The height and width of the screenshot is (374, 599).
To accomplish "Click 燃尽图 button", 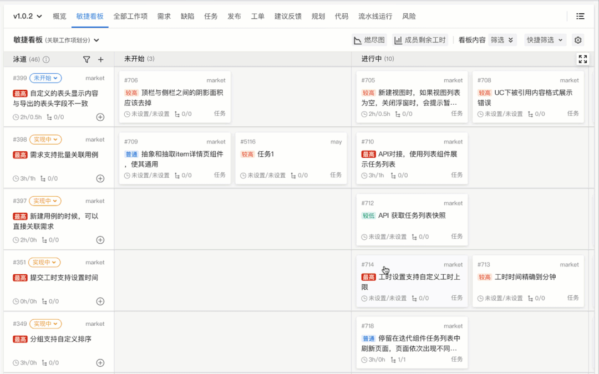I will 369,40.
